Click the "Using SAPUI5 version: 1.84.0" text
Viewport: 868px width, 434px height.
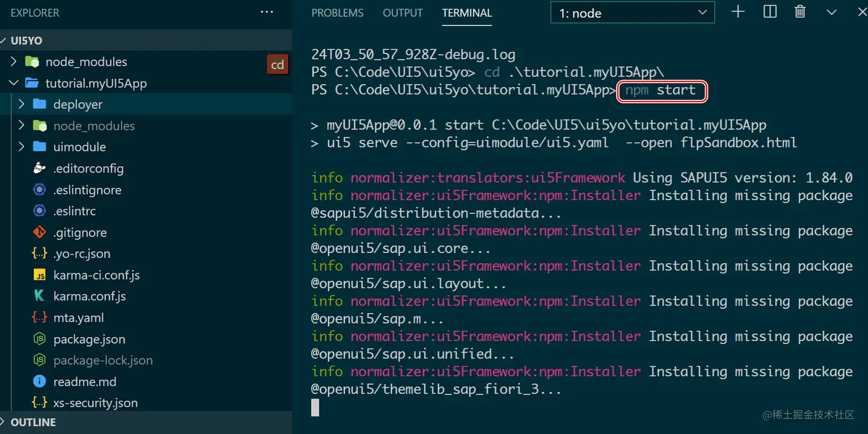coord(743,178)
